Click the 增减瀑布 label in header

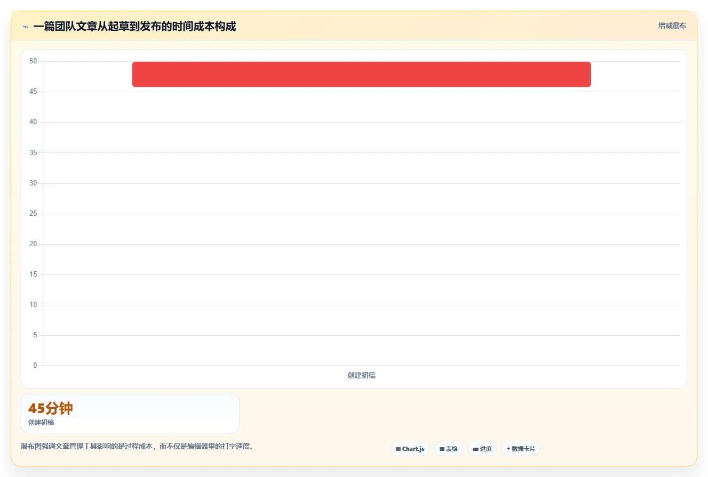(672, 26)
